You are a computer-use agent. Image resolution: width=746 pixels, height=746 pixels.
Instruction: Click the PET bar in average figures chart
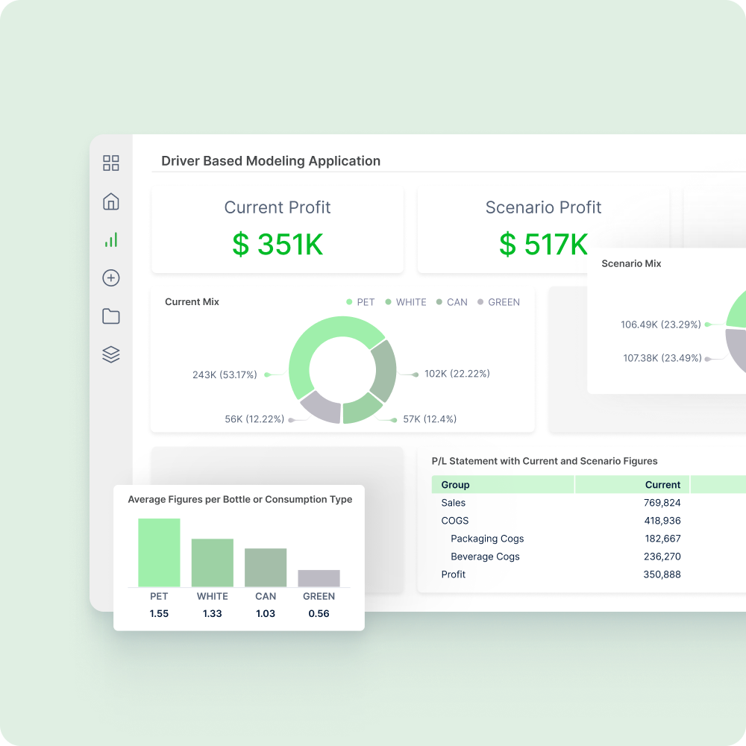159,553
